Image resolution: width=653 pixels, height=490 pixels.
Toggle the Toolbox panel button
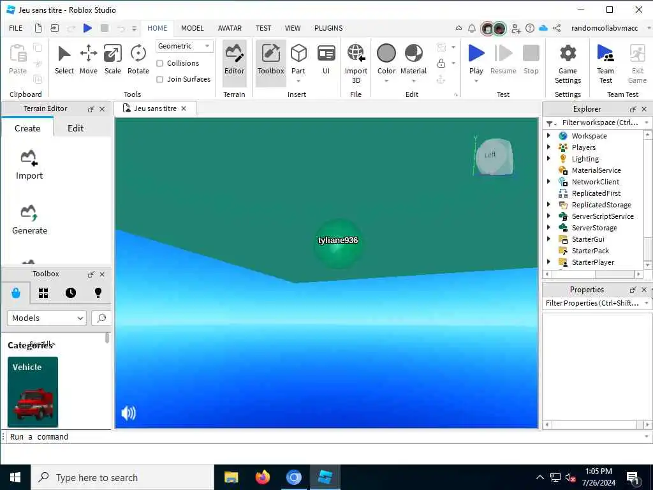tap(270, 63)
